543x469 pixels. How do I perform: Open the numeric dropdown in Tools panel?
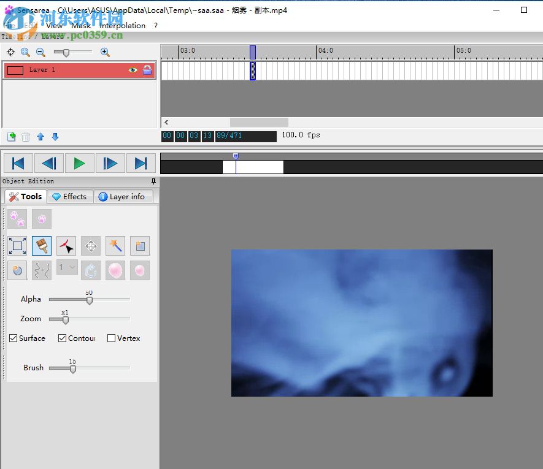coord(67,267)
